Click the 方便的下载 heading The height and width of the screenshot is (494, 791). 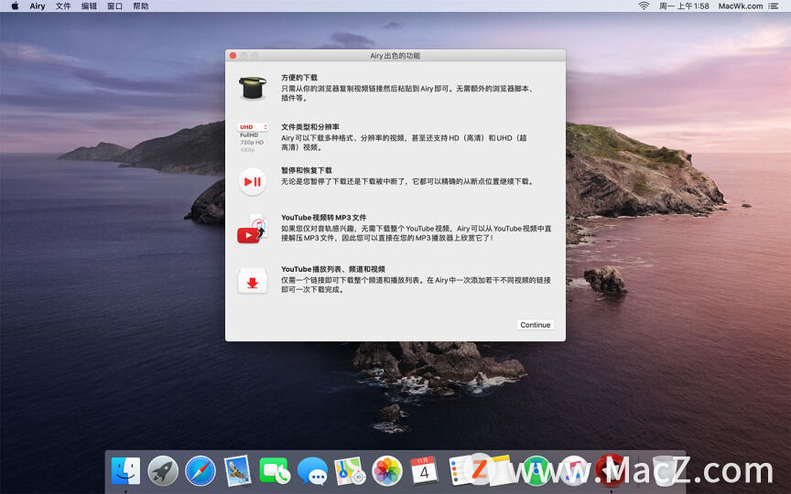(x=299, y=78)
